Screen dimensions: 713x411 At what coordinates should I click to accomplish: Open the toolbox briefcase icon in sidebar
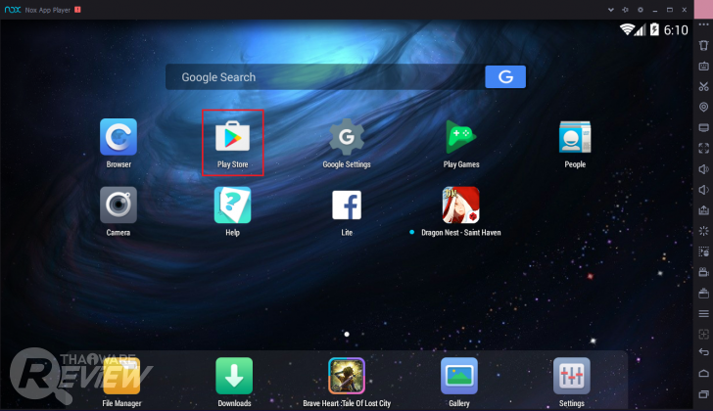(703, 293)
